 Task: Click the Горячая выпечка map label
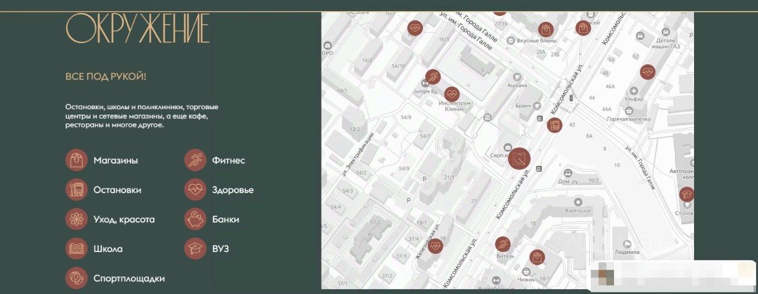coord(629,119)
